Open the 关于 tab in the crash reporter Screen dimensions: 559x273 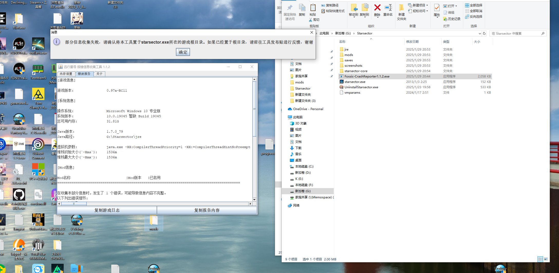99,74
